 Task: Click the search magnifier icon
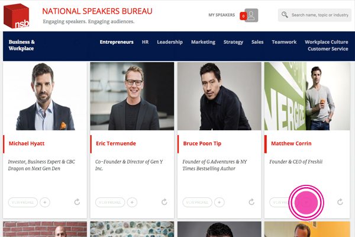285,15
